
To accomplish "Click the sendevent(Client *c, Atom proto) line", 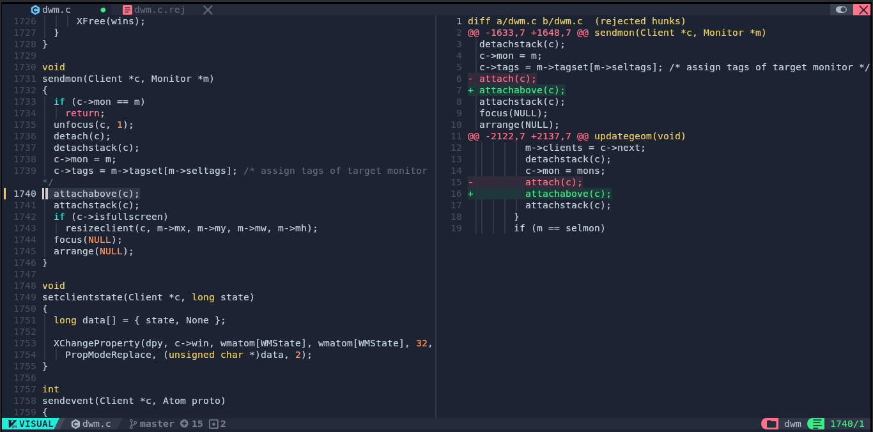I will tap(134, 401).
